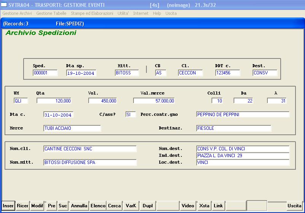The image size is (305, 213).
Task: Click the Da field 22
Action: [x=243, y=101]
